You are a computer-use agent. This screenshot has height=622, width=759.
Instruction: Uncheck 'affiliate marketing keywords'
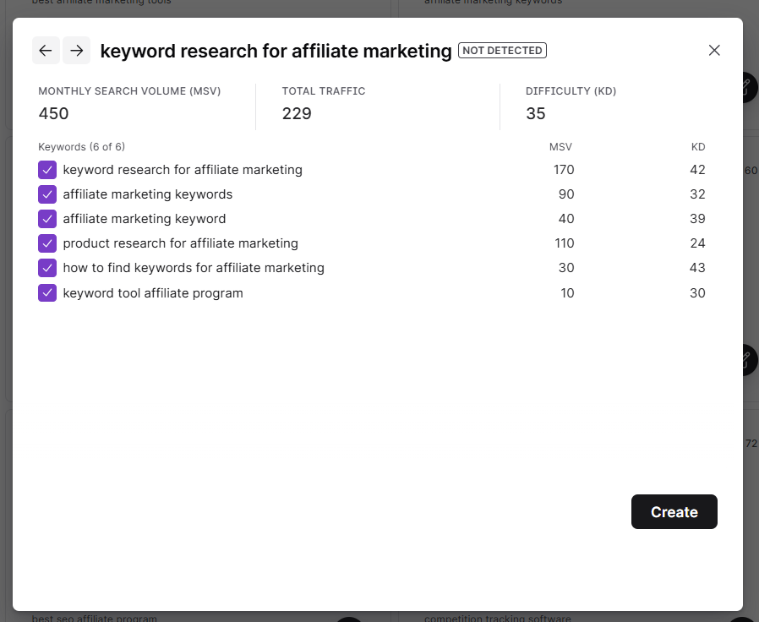coord(47,194)
